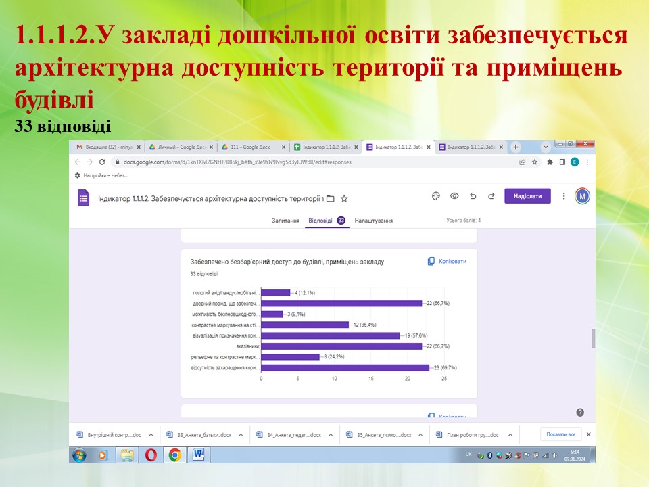Preview the form with the eye icon
The height and width of the screenshot is (487, 649).
454,196
